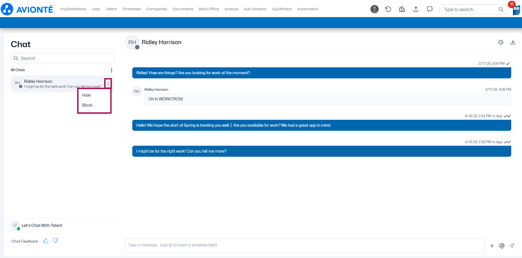
Task: Go to myDashboard
Action: 73,9
